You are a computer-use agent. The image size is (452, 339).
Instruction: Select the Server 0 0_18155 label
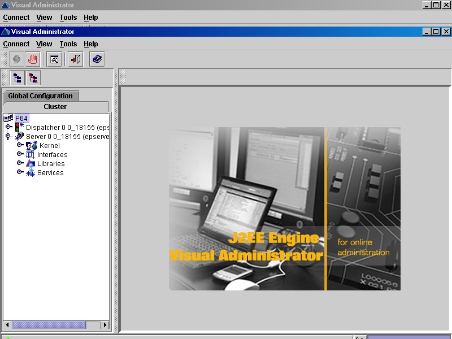[x=67, y=136]
